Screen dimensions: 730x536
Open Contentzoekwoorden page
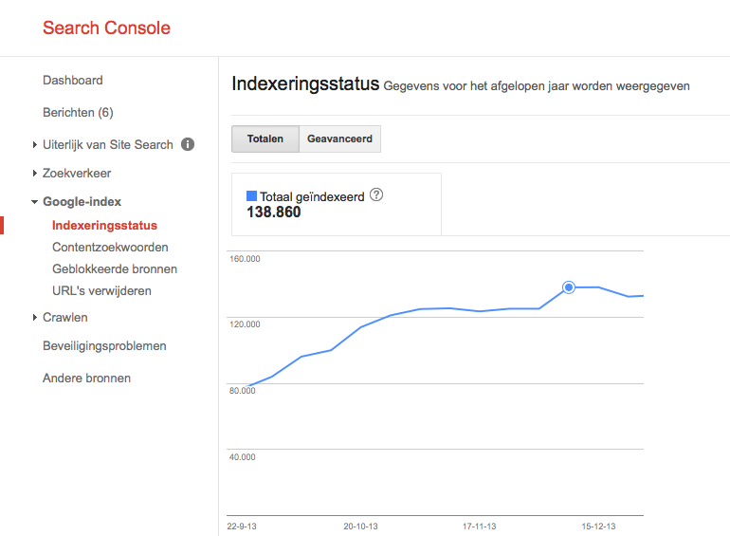click(110, 248)
